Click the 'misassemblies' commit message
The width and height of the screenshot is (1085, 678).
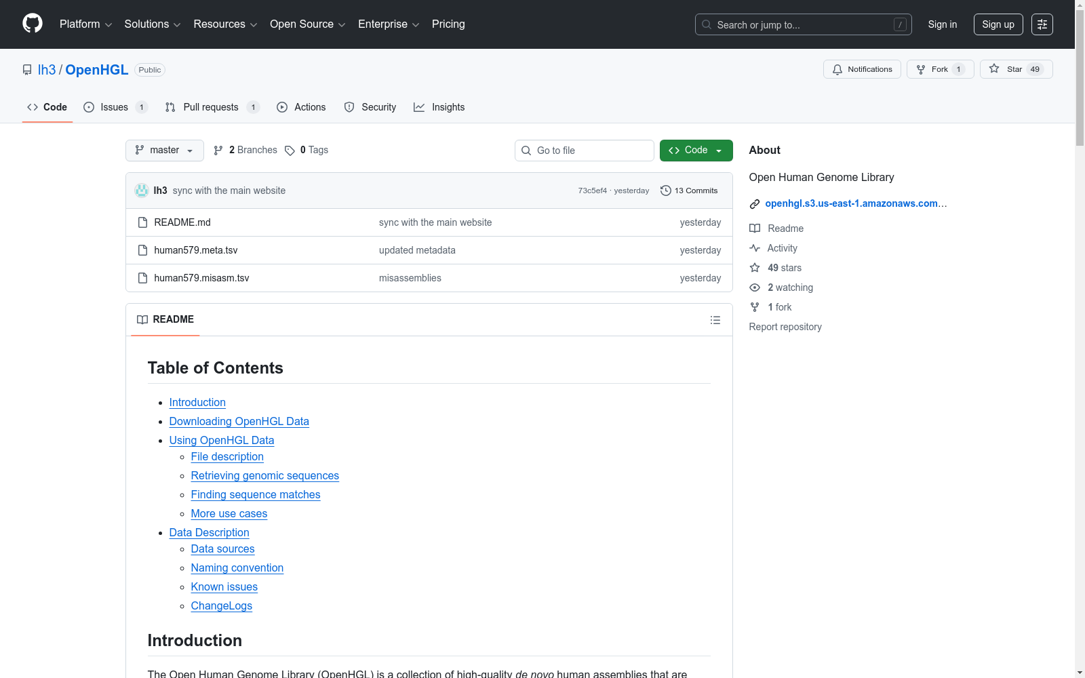pos(410,278)
